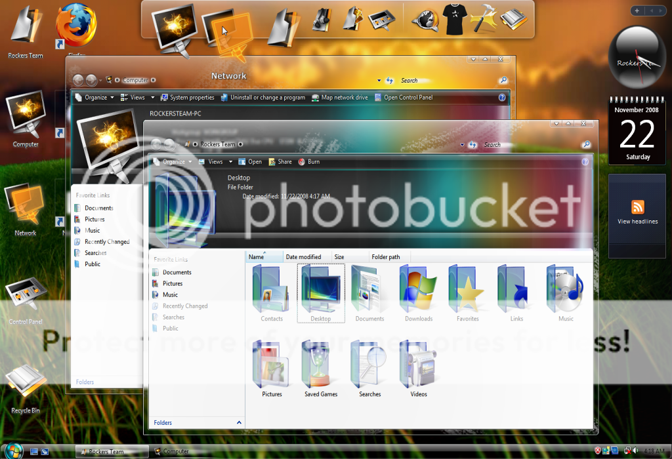Open the pictures folder icon in the dock
672x459 pixels.
[x=353, y=18]
